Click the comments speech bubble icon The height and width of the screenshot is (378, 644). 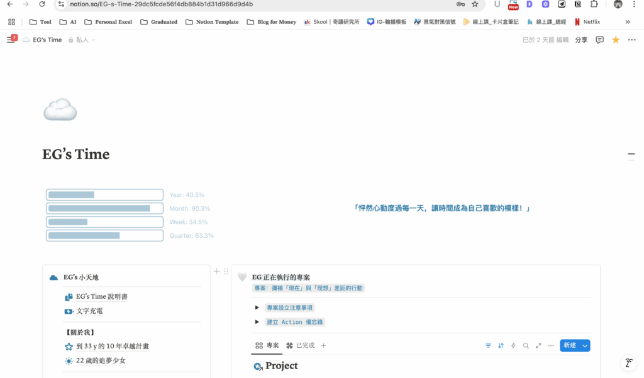(599, 40)
